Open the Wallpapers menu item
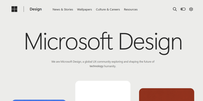Screen dimensions: 203x101 click(x=84, y=9)
